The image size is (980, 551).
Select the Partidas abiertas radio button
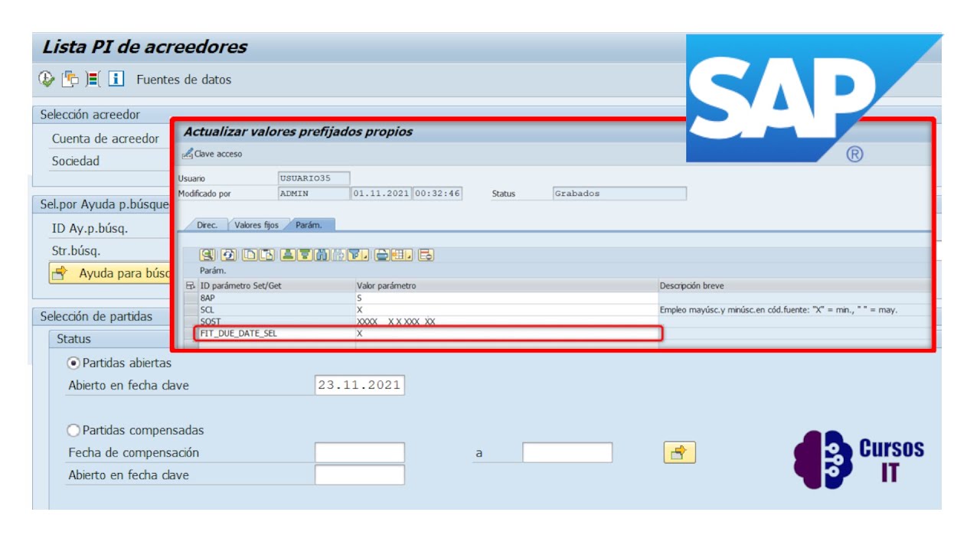(74, 363)
